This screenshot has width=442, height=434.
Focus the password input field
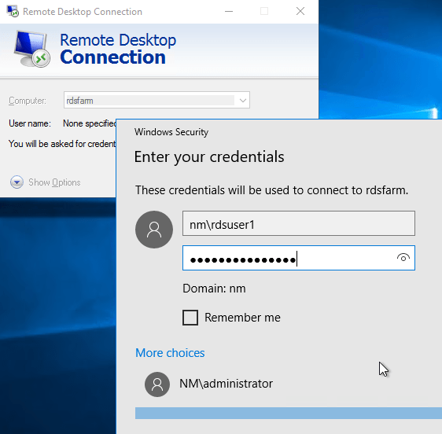click(299, 258)
